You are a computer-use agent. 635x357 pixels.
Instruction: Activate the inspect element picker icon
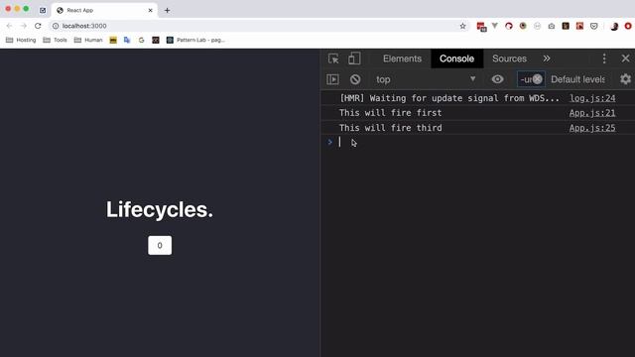[x=333, y=59]
